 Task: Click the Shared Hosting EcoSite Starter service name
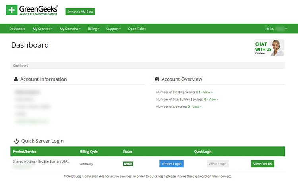[x=41, y=161]
